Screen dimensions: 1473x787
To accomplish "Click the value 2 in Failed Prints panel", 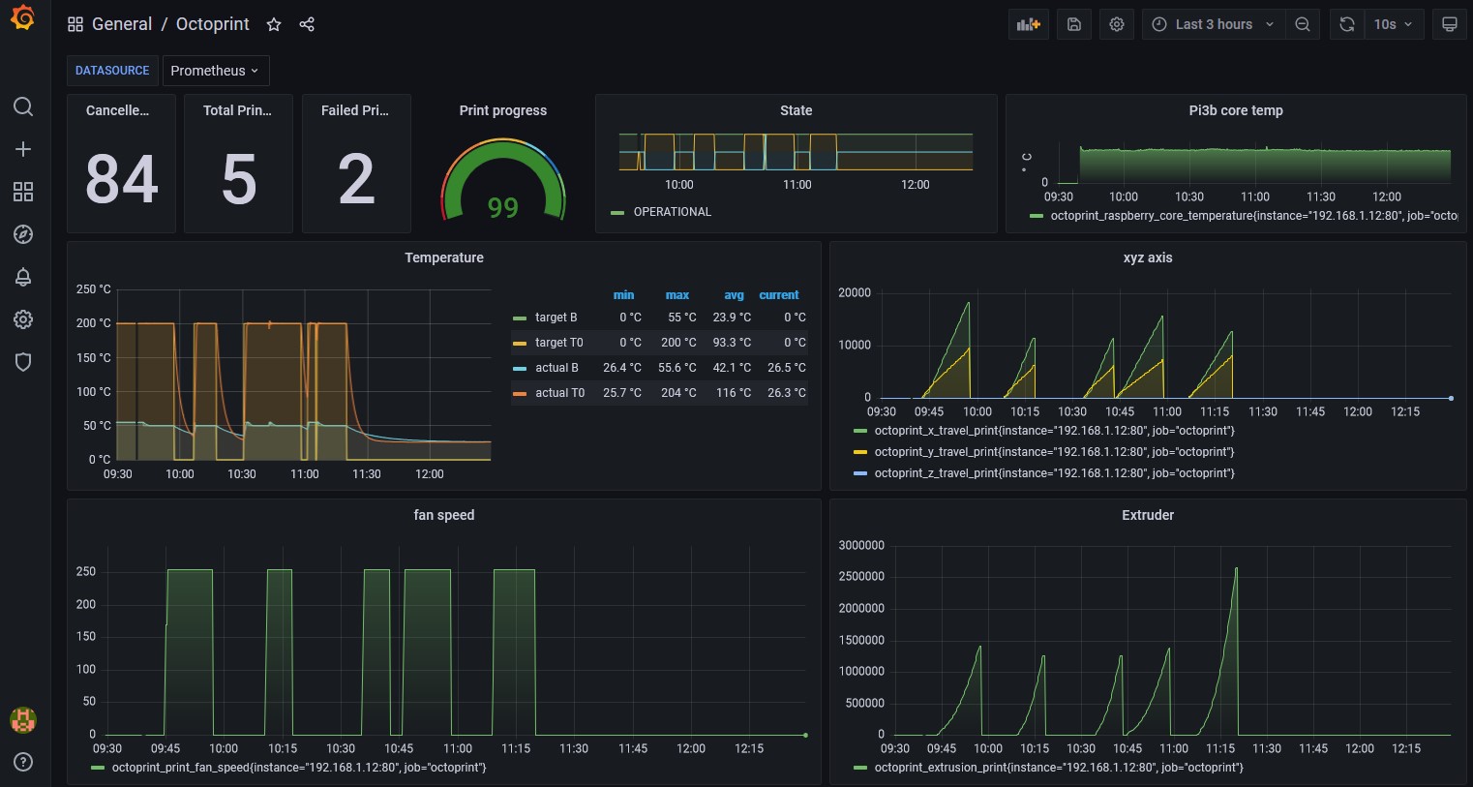I will click(356, 179).
